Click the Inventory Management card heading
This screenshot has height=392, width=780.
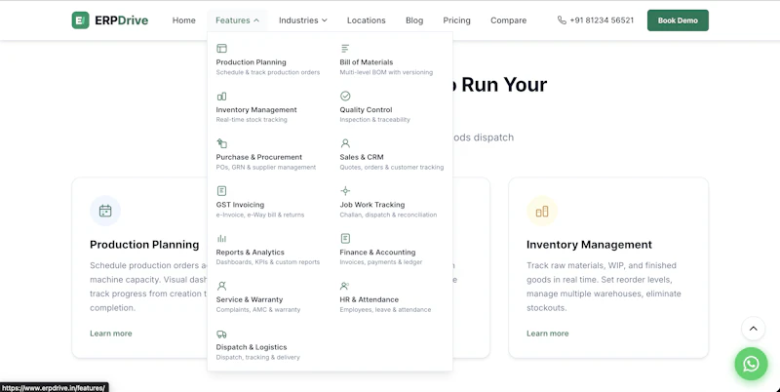click(x=589, y=245)
